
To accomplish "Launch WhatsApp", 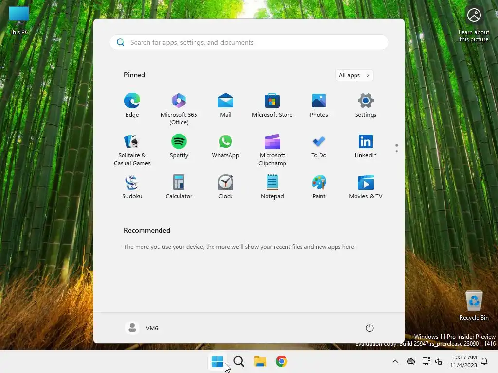I will tap(226, 146).
